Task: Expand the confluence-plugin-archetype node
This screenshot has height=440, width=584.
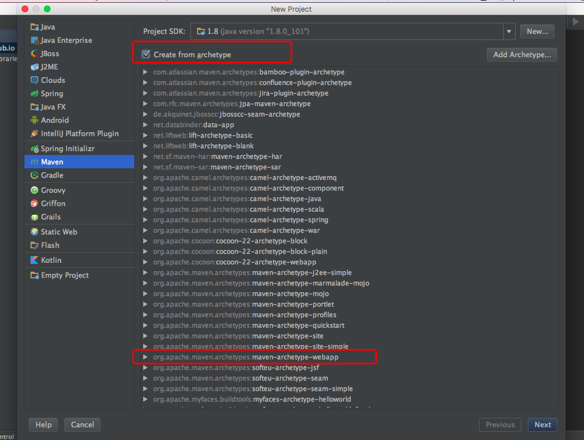Action: (145, 82)
